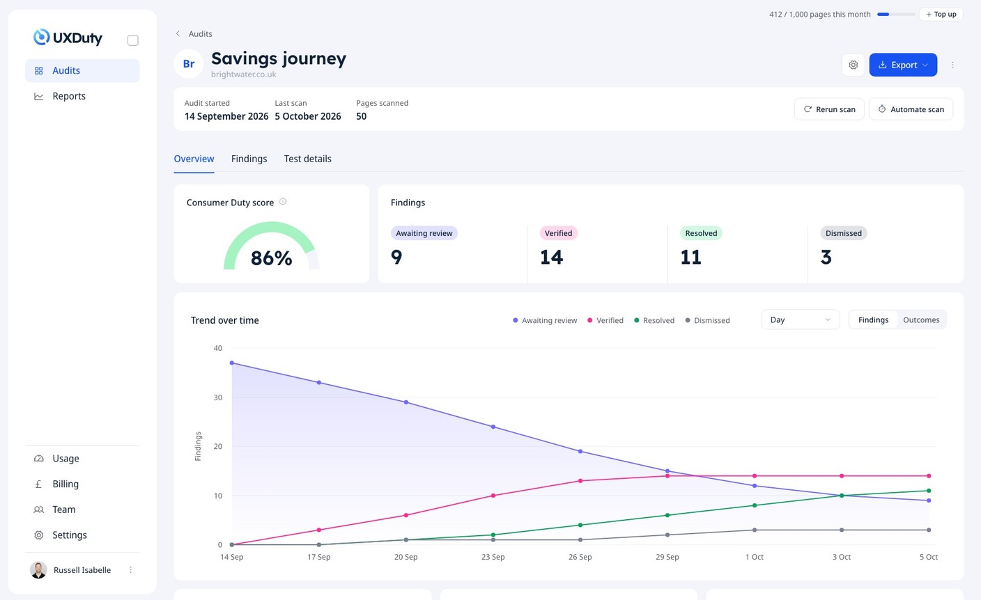Image resolution: width=981 pixels, height=600 pixels.
Task: Click the Audits breadcrumb link
Action: tap(200, 33)
